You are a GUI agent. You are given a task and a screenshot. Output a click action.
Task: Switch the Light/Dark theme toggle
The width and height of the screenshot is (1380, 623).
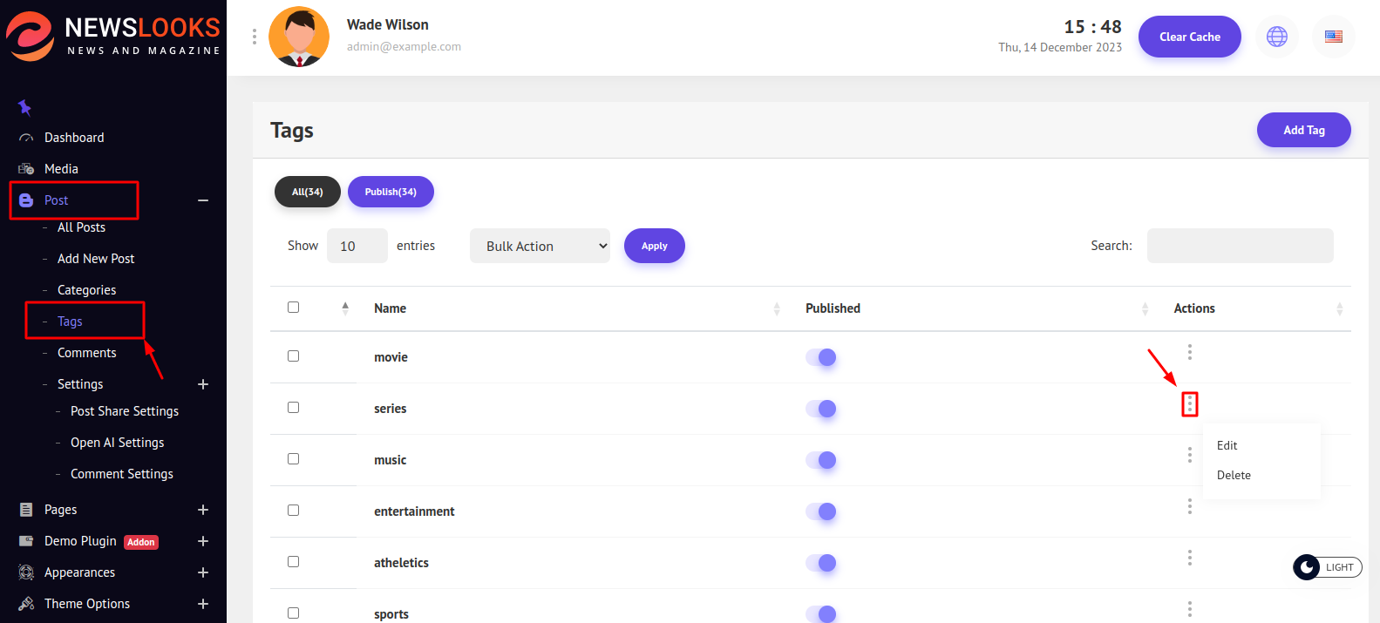click(1326, 567)
